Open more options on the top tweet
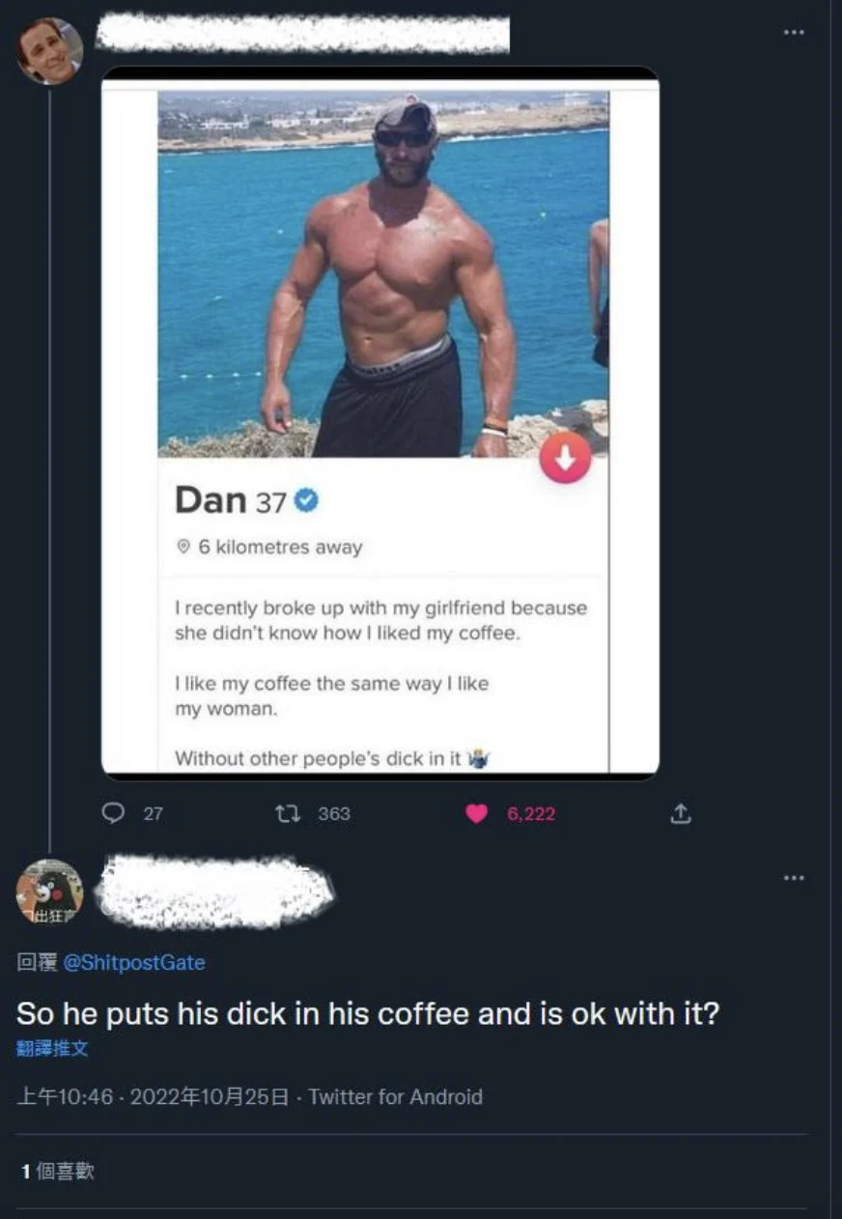This screenshot has height=1219, width=842. [794, 33]
